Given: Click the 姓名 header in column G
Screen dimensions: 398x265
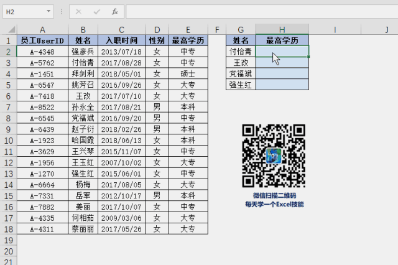Looking at the screenshot, I should [x=241, y=40].
